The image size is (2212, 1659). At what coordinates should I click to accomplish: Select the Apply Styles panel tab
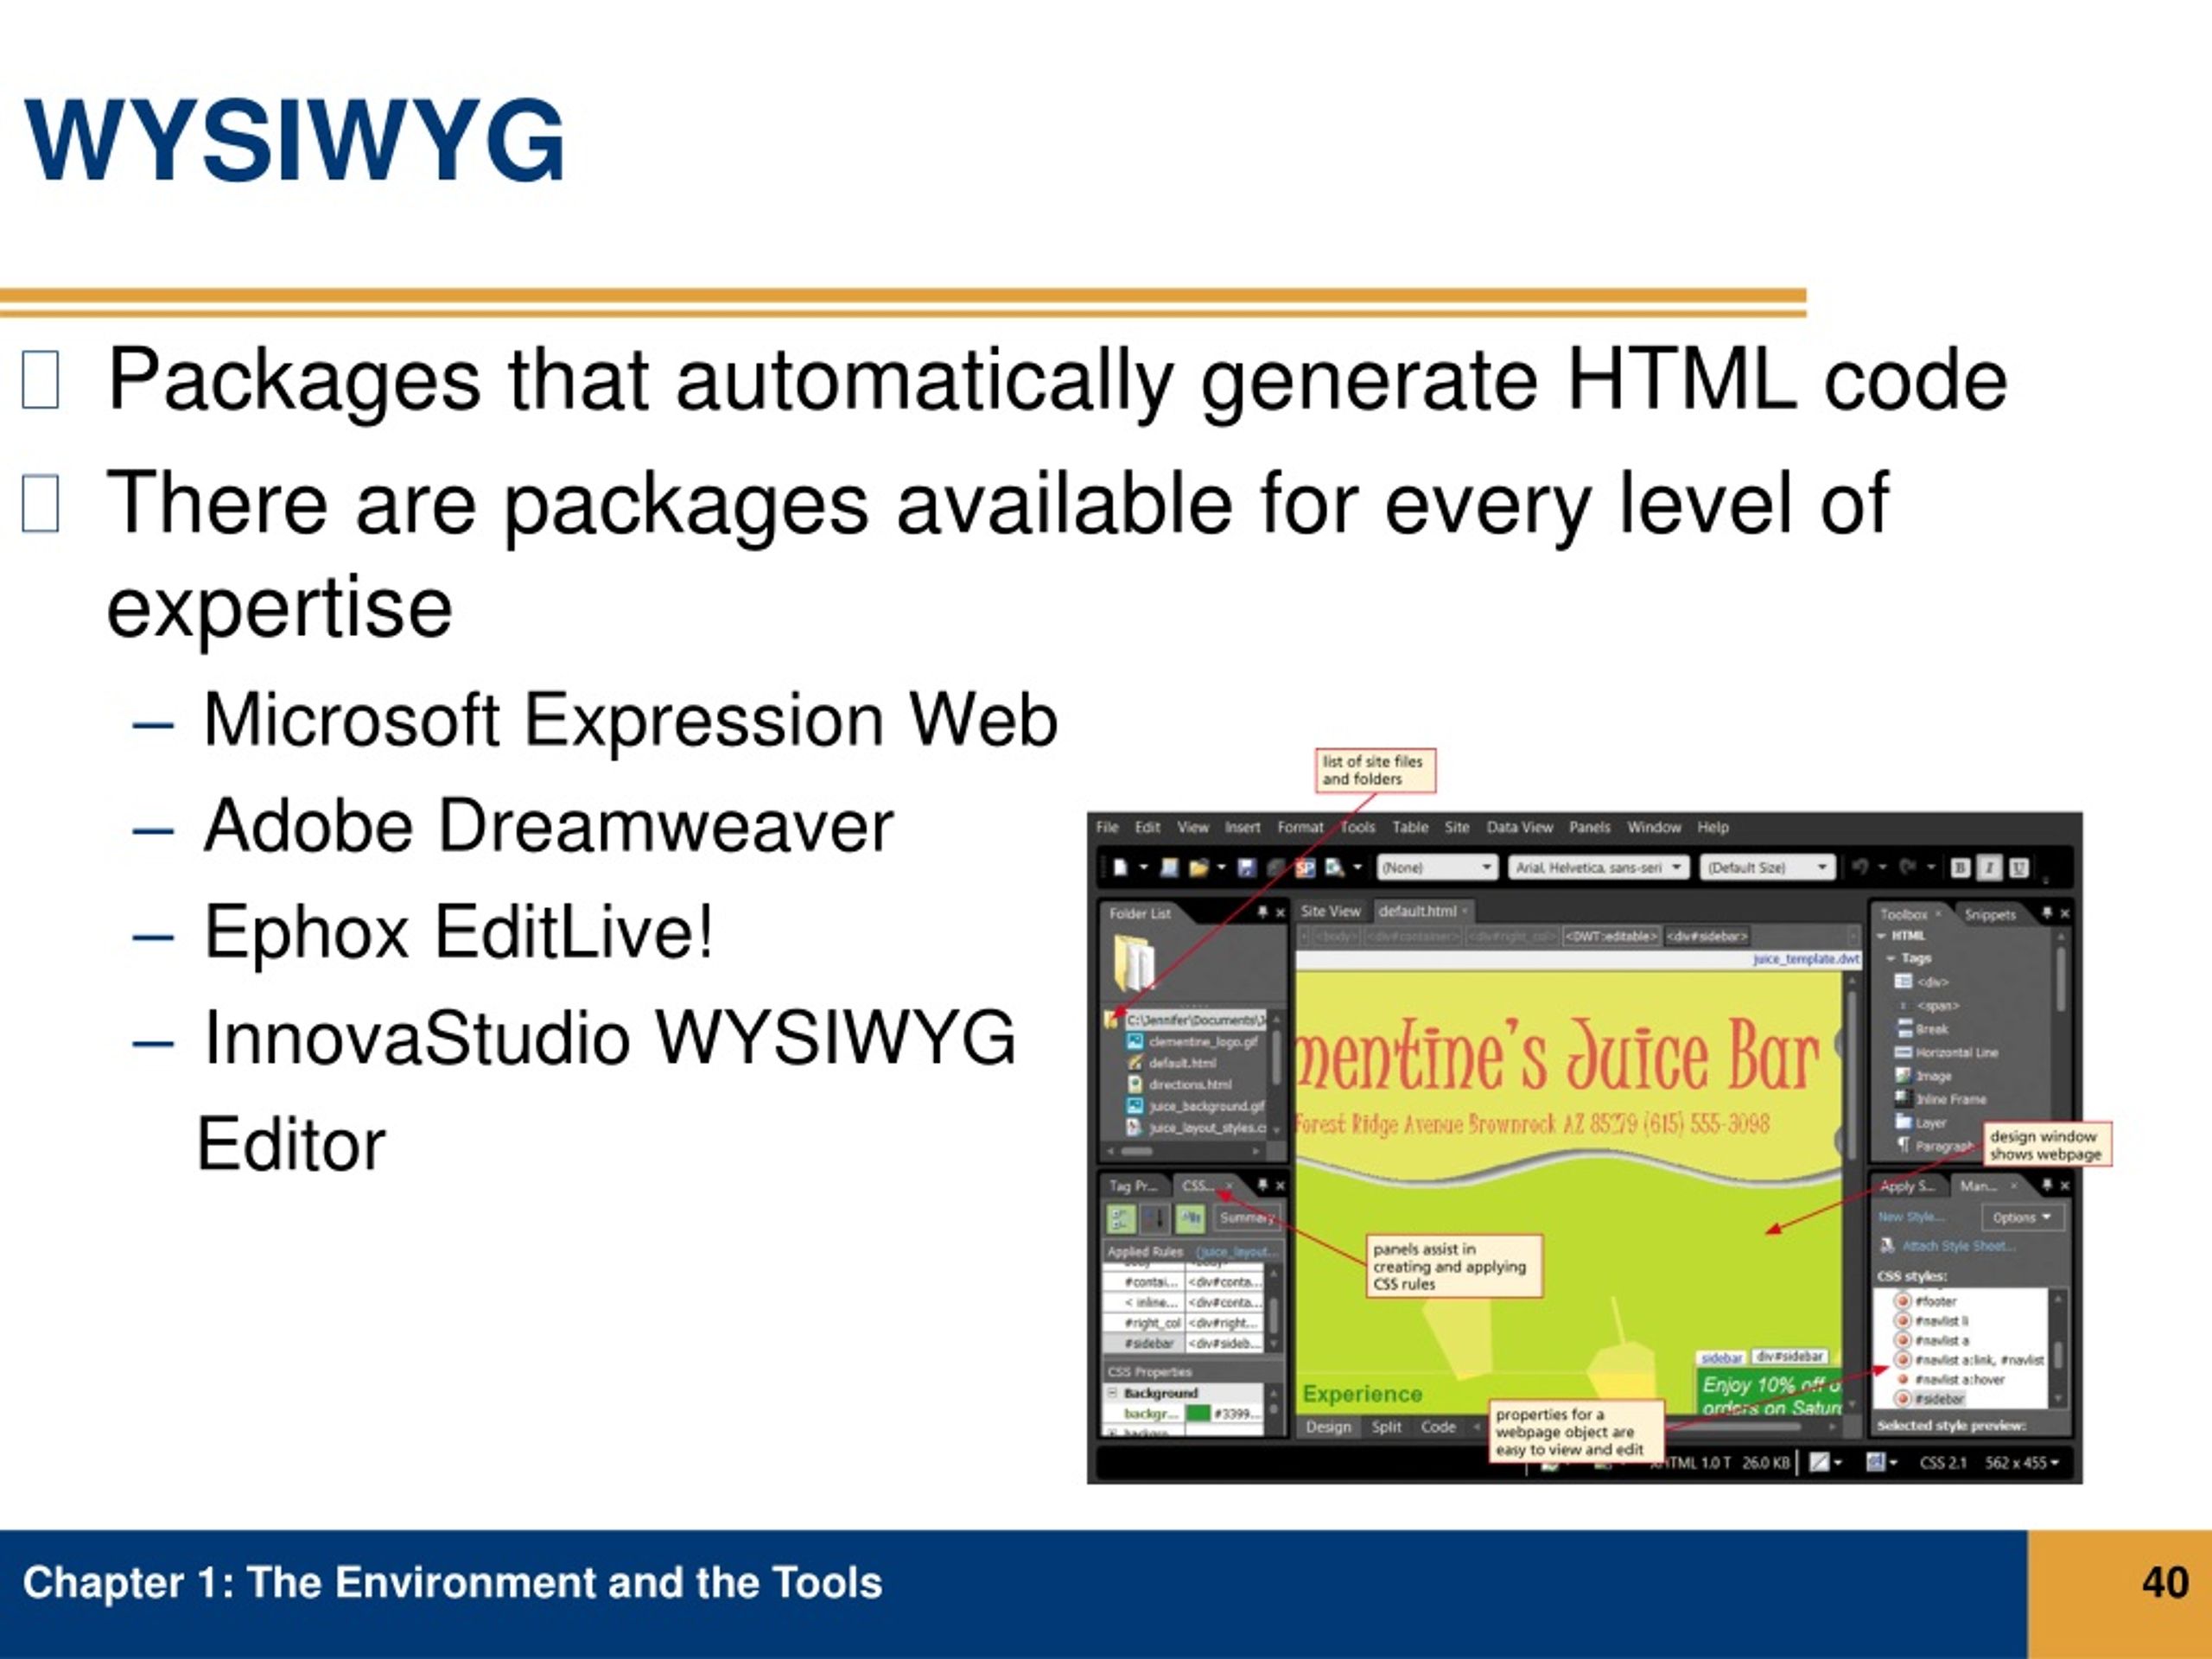point(1908,1186)
